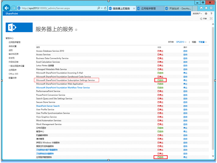Screen dimensions: 217x163
Task: Open Microsoft SharePoint Foundation Workflow Timer Service link
Action: [63, 88]
